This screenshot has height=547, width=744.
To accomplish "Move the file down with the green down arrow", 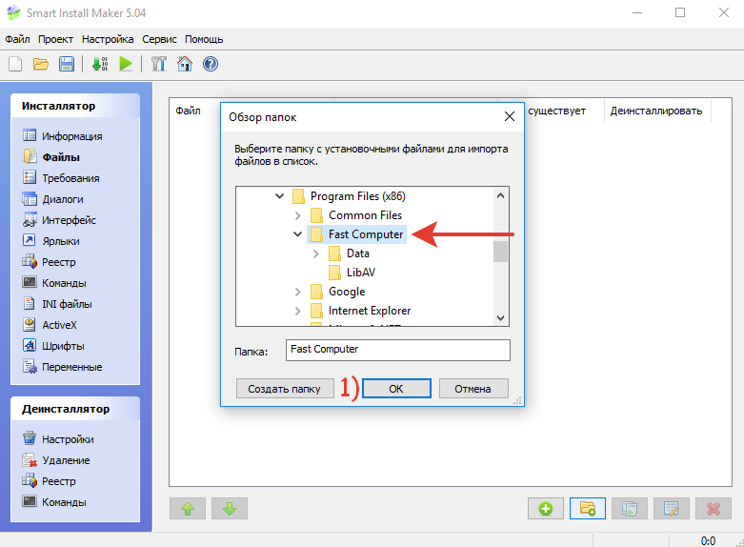I will point(230,509).
